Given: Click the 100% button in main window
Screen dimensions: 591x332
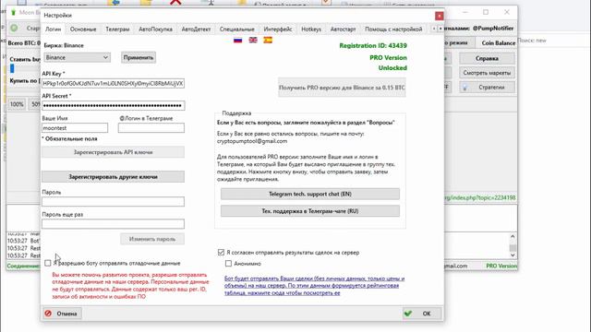Looking at the screenshot, I should point(17,104).
